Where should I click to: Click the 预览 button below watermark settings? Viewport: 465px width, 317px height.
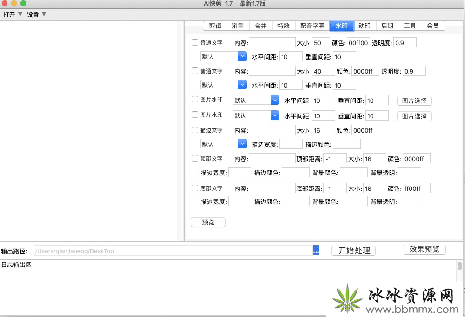pos(208,223)
